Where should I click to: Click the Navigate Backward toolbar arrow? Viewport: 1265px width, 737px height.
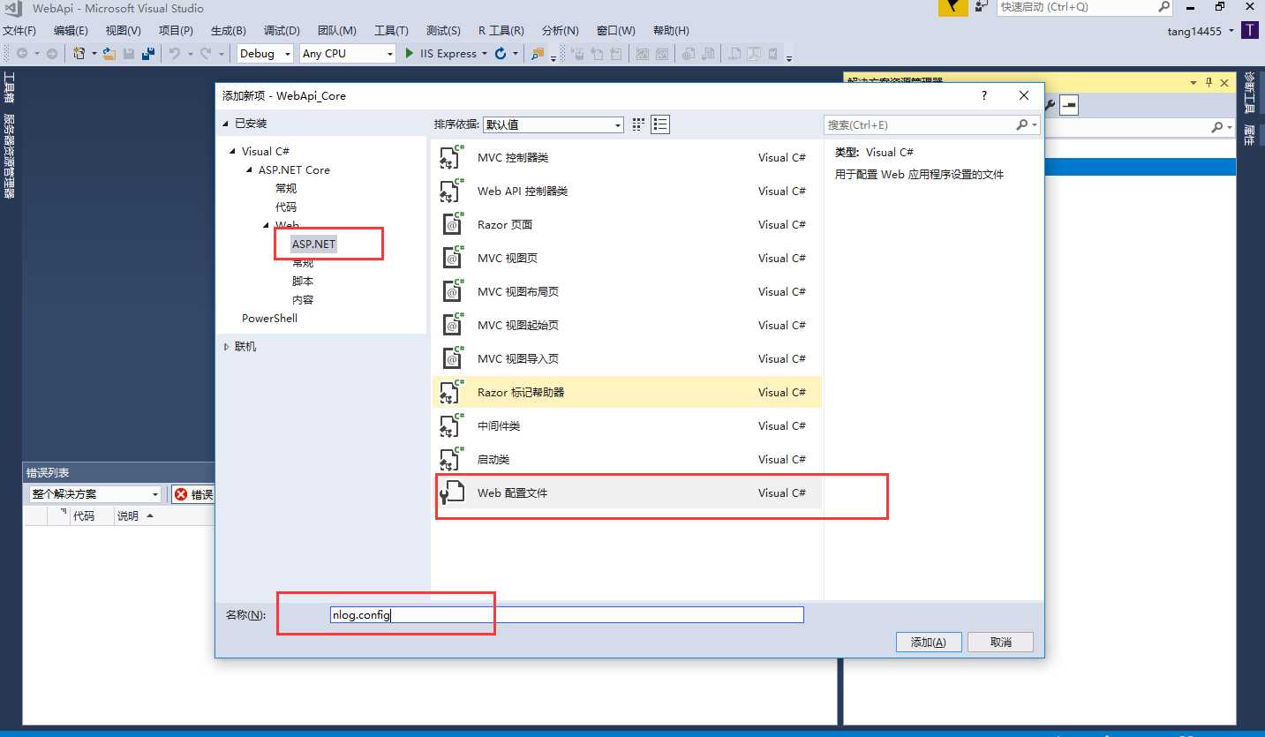[21, 54]
